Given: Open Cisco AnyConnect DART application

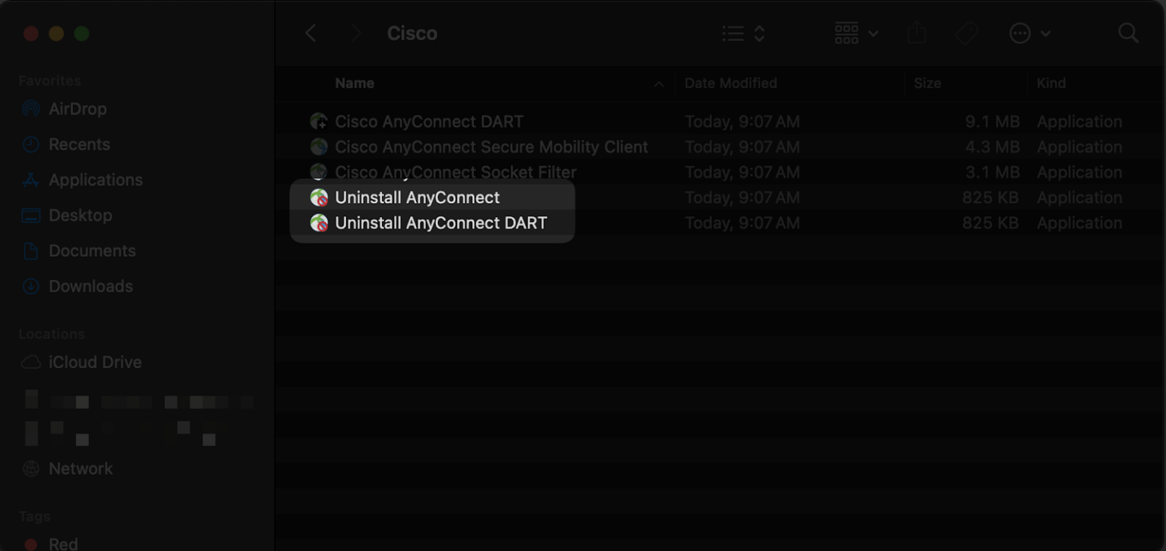Looking at the screenshot, I should click(429, 121).
